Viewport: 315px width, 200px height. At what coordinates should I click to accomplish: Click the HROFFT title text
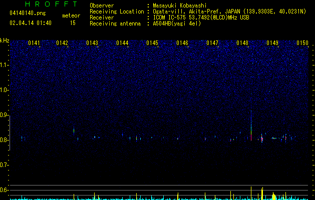tap(51, 4)
